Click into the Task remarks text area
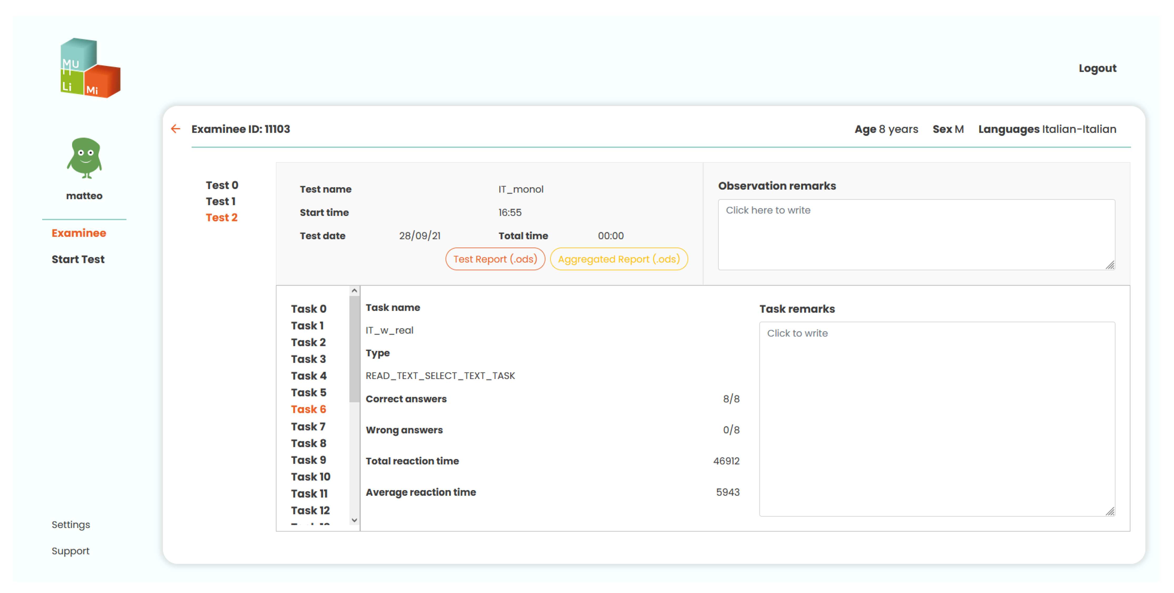 click(937, 419)
